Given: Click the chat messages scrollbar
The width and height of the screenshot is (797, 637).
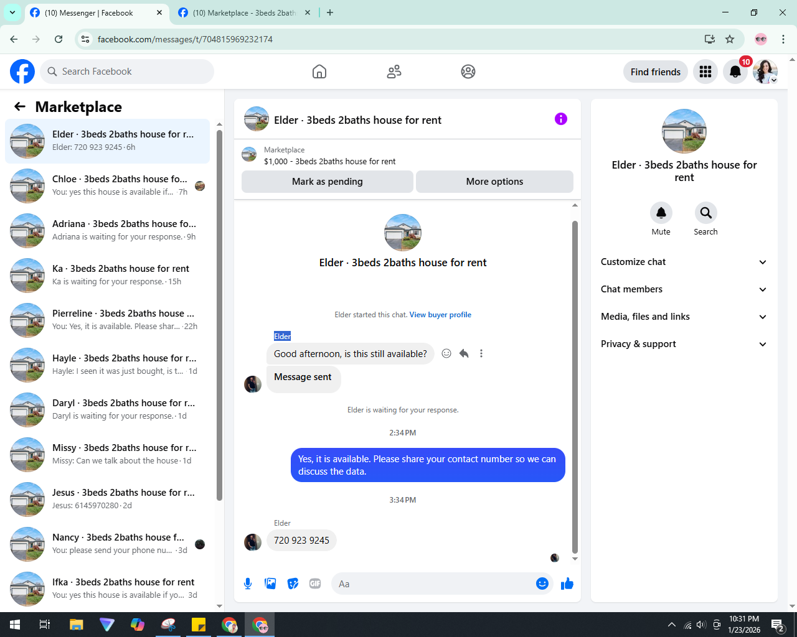Looking at the screenshot, I should 575,387.
